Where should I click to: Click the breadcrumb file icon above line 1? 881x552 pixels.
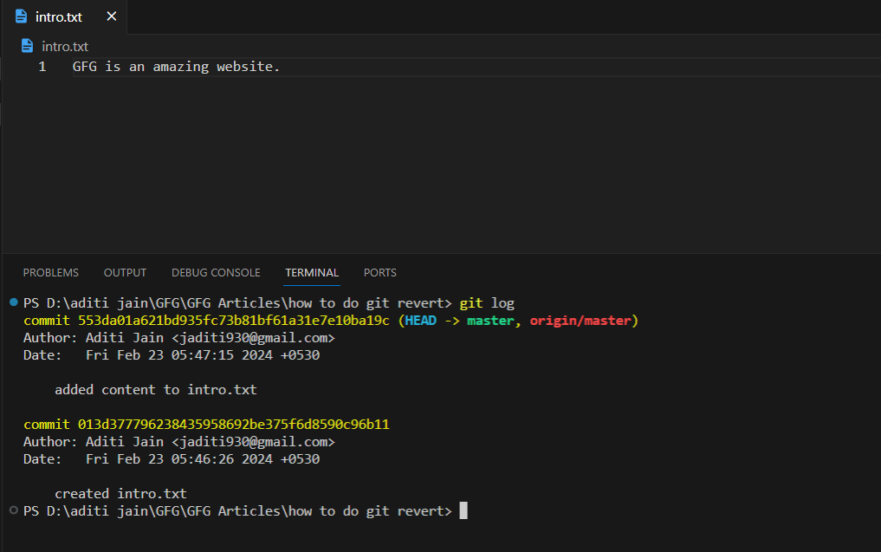click(27, 46)
